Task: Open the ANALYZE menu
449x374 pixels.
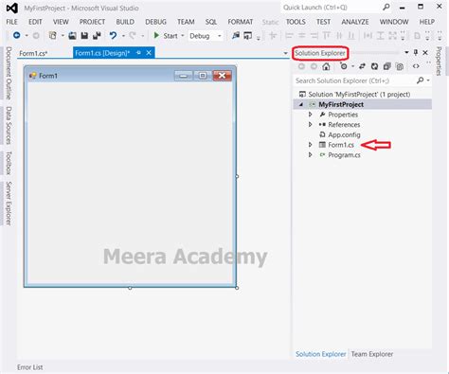Action: click(355, 22)
